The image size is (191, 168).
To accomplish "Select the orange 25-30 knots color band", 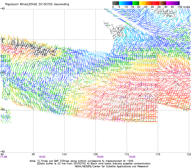I will pos(149,3).
